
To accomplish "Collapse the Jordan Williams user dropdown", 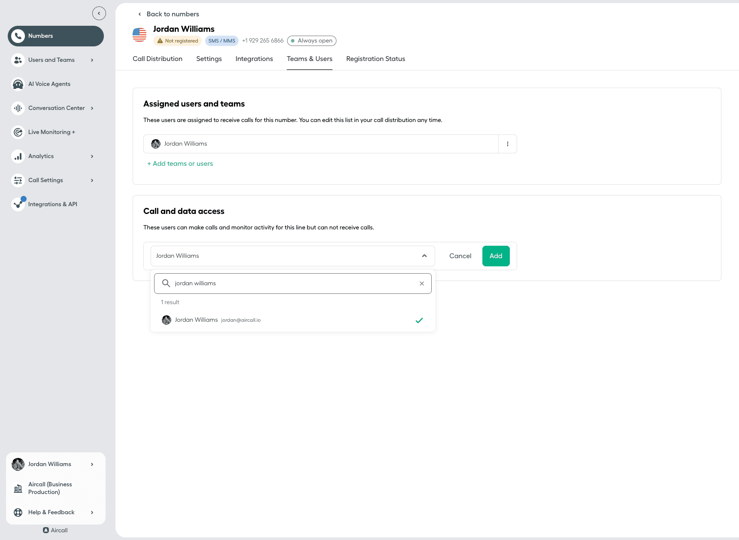I will click(424, 256).
